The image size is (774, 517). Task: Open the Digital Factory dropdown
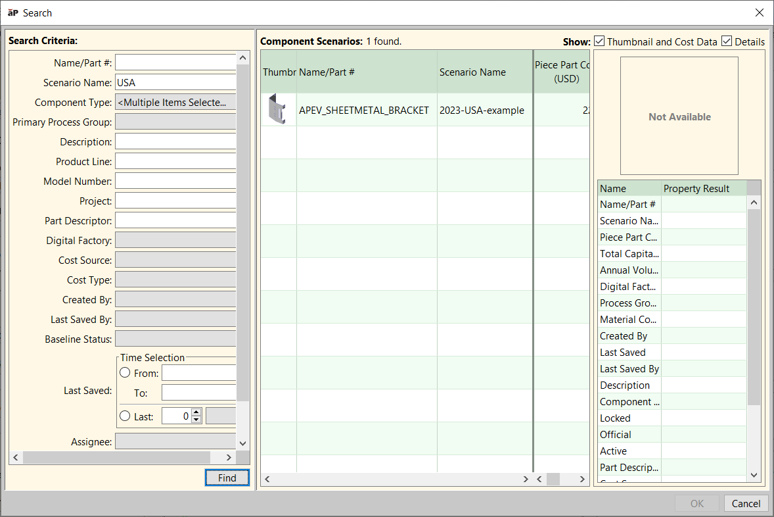coord(175,240)
